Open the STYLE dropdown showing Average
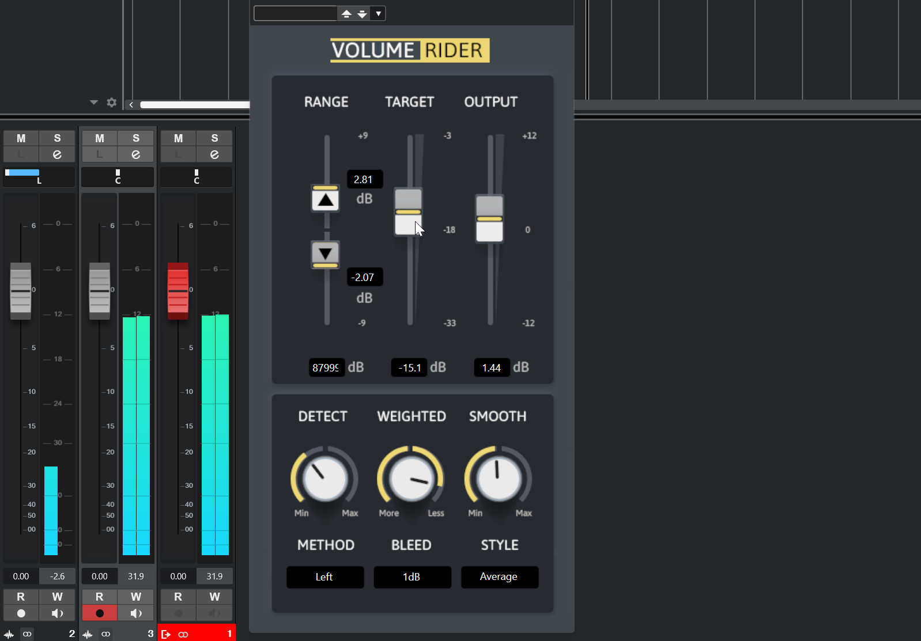Viewport: 921px width, 641px height. pyautogui.click(x=500, y=577)
